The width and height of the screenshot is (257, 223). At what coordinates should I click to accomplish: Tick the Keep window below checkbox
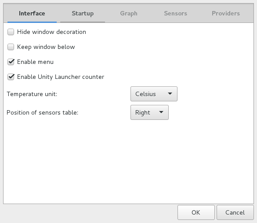pos(11,47)
